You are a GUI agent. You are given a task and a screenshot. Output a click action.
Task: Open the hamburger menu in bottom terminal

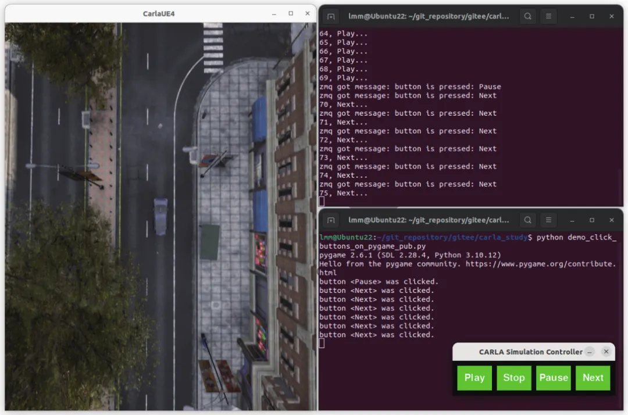click(x=548, y=220)
